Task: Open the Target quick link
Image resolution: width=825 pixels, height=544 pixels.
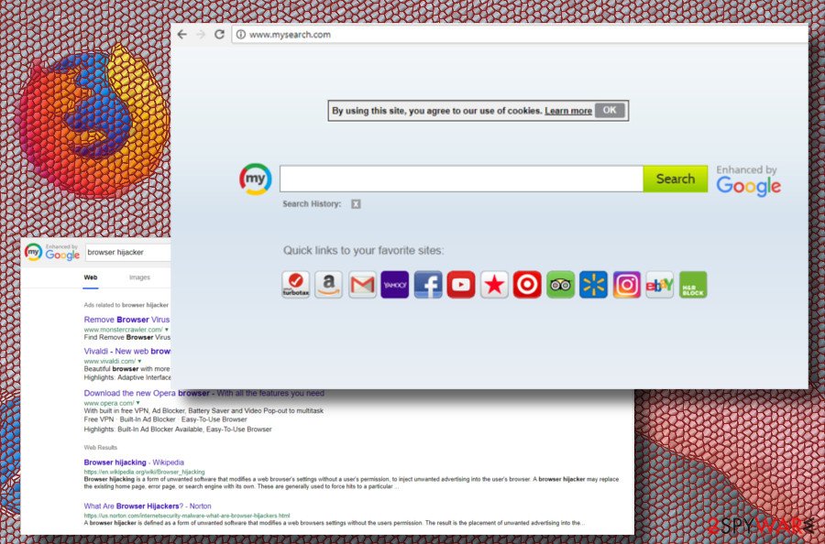Action: [527, 285]
